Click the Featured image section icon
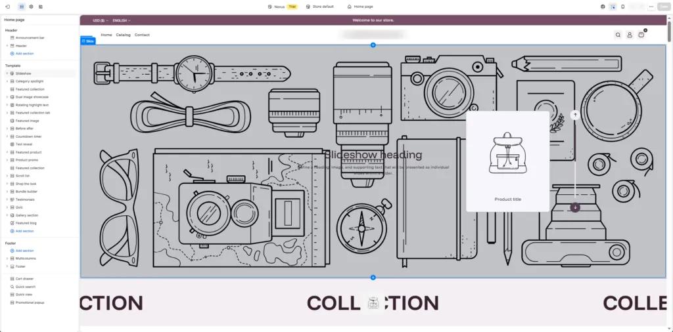This screenshot has width=673, height=332. click(12, 121)
